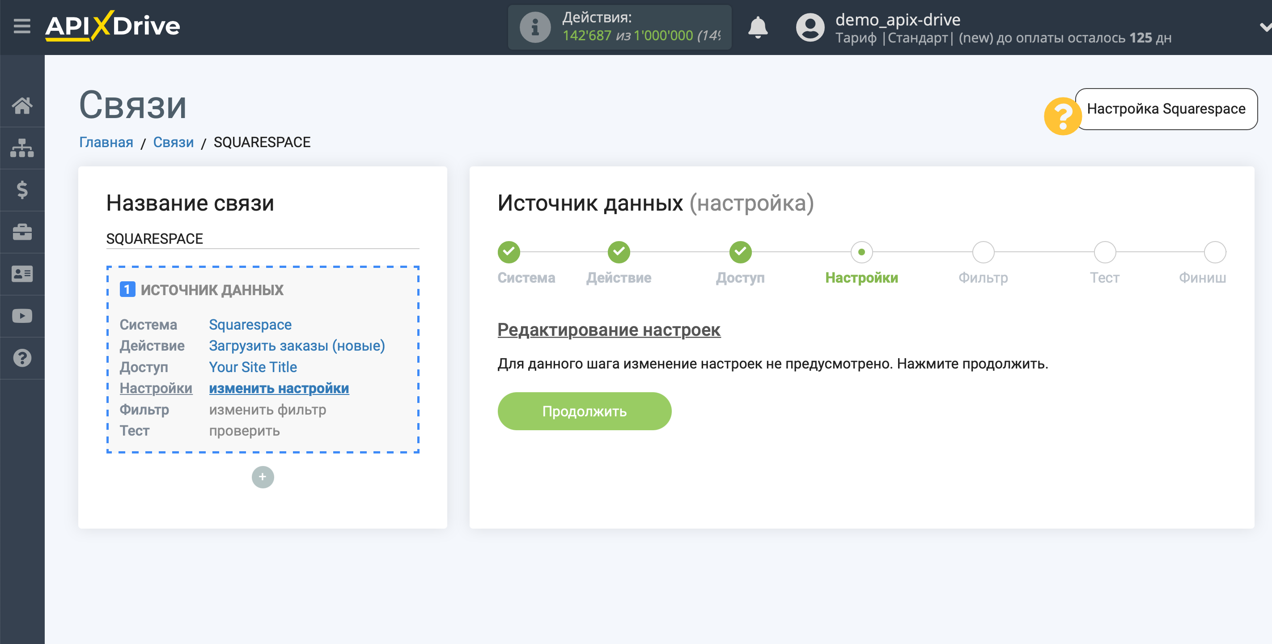Open the billing dollar icon
The image size is (1272, 644).
[x=22, y=190]
